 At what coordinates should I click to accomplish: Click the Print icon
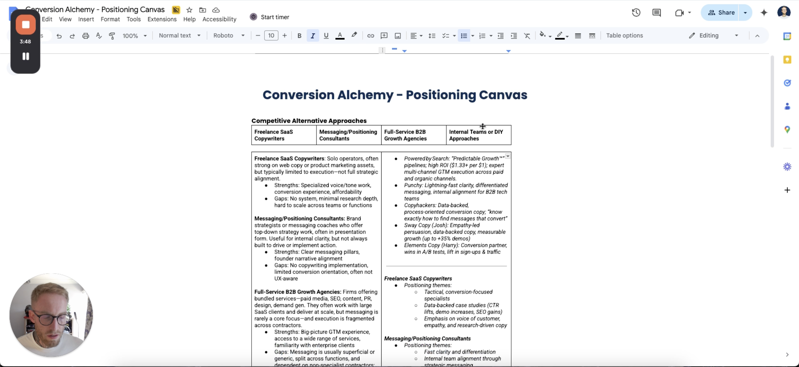pyautogui.click(x=86, y=36)
